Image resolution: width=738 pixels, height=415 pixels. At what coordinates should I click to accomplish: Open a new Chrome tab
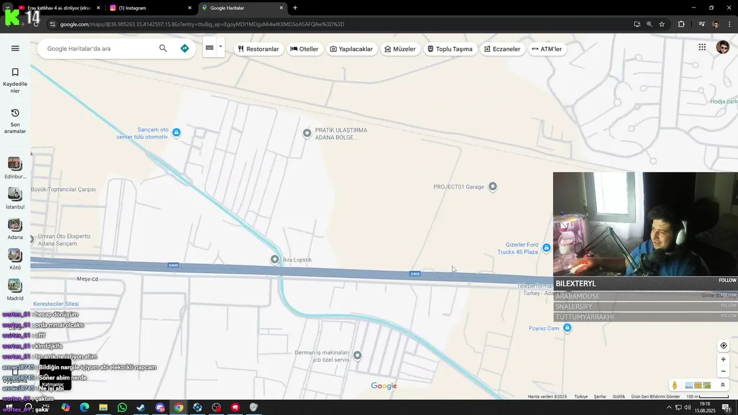pyautogui.click(x=295, y=8)
